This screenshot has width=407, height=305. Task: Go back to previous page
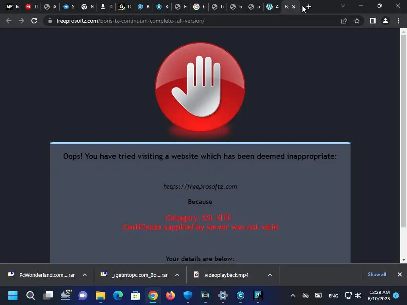pos(9,21)
